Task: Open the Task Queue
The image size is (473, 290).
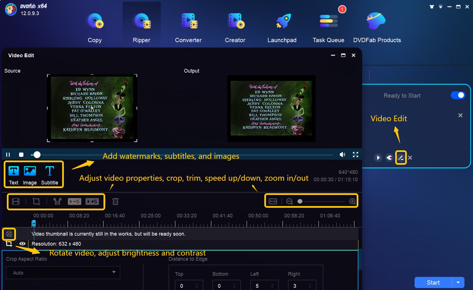Action: [328, 28]
